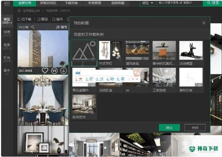Viewport: 222px width, 157px height.
Task: Click the keyword search input field
Action: (x=179, y=3)
